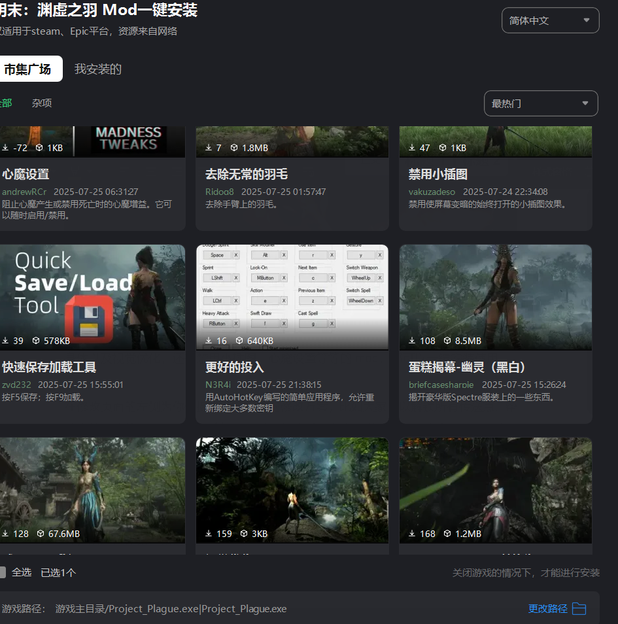
Task: Click download icon beside count 159
Action: [209, 534]
